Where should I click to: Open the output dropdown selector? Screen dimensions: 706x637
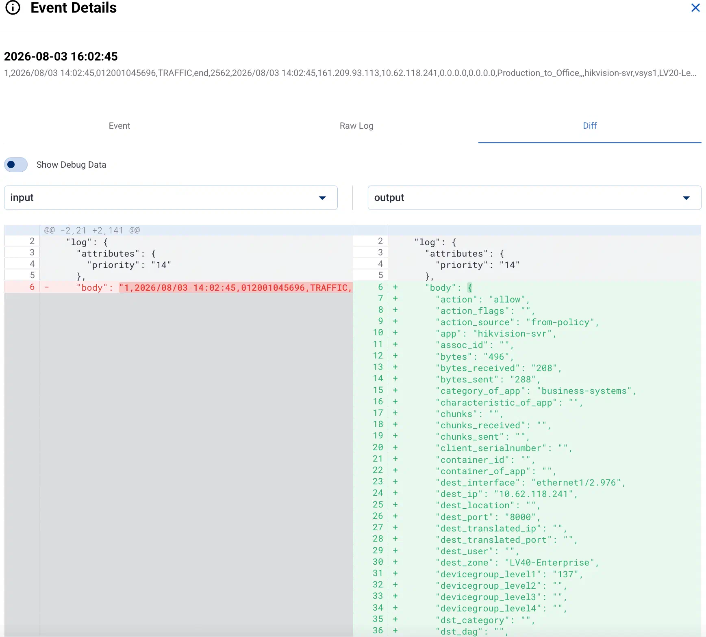pos(534,198)
